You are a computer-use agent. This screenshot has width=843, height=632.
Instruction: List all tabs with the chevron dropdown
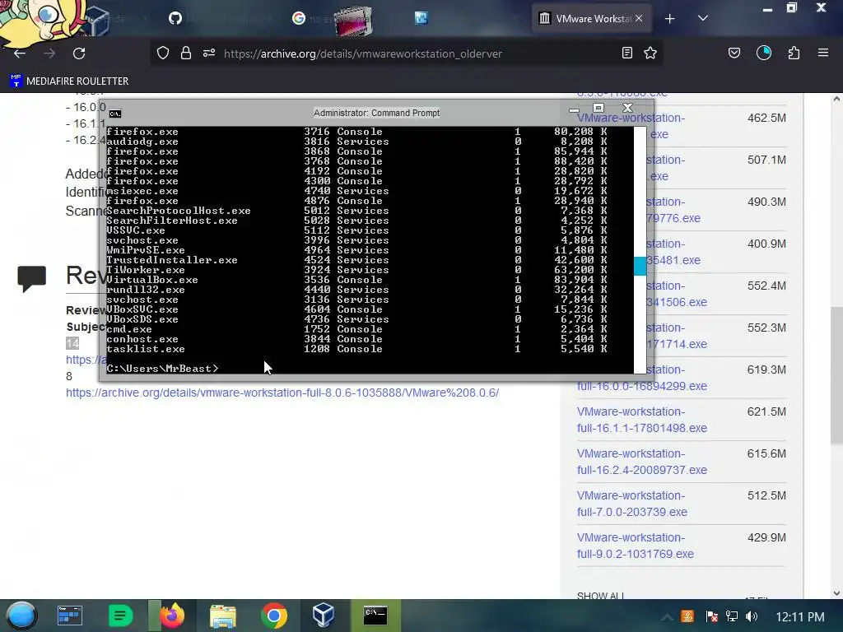703,18
